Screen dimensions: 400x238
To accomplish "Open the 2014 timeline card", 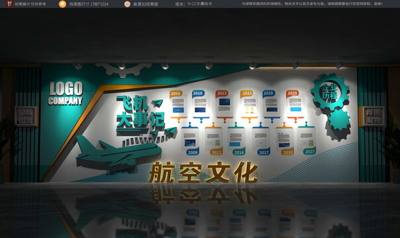I will coord(236,139).
